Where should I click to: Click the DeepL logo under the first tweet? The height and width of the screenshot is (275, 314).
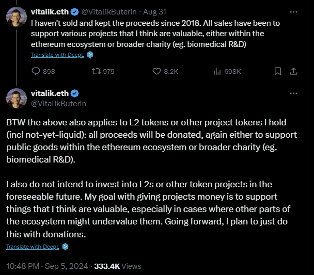(90, 55)
